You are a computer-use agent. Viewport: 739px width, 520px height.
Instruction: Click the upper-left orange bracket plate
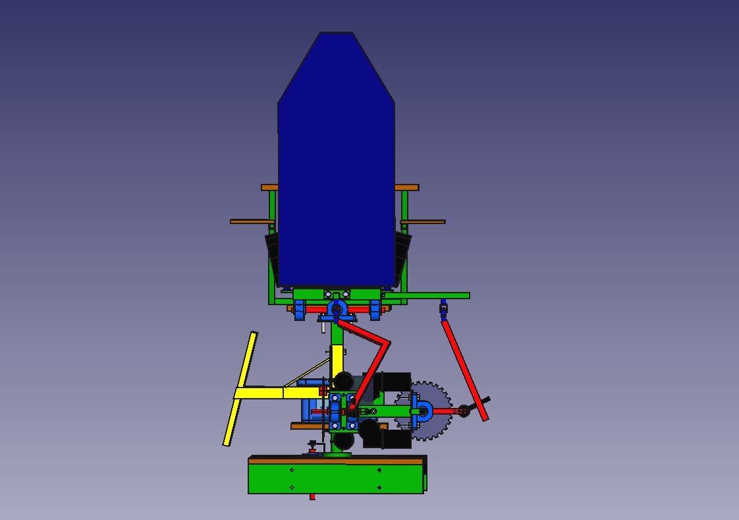click(x=269, y=188)
